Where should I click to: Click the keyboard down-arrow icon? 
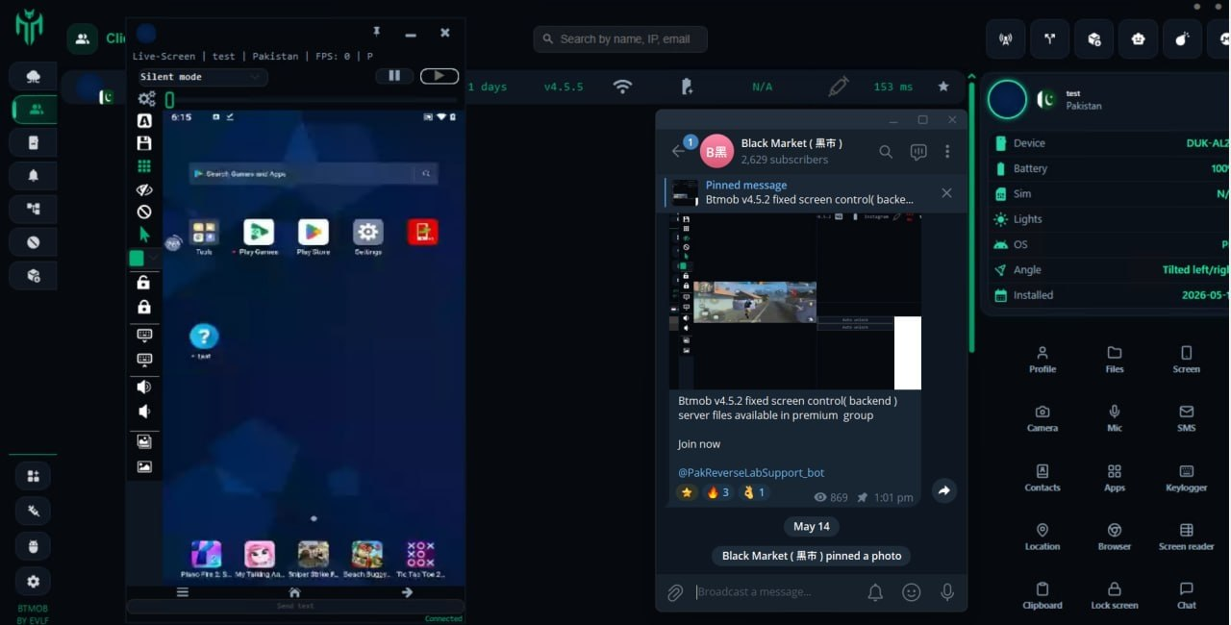tap(144, 335)
